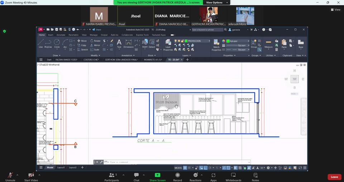The width and height of the screenshot is (344, 182).
Task: Open Zoom Notes panel
Action: click(x=255, y=177)
